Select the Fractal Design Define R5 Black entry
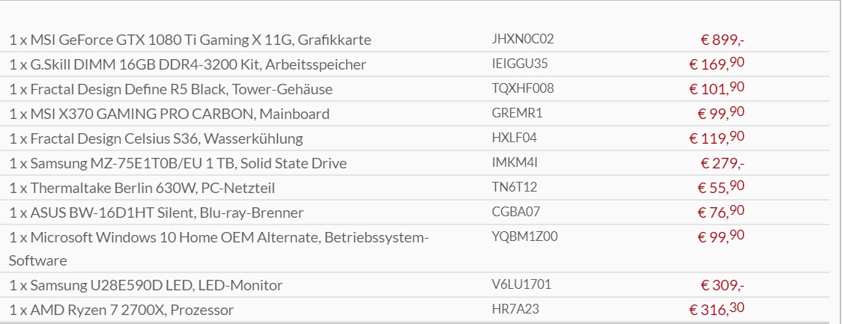Viewport: 842px width, 324px height. coord(171,90)
